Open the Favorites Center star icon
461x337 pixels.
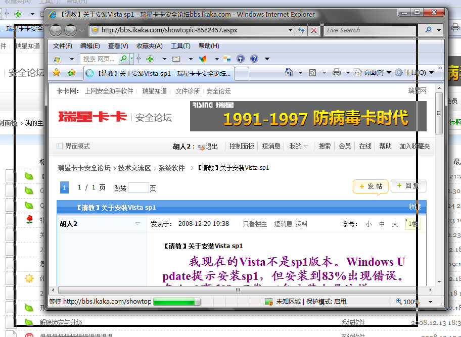[57, 73]
